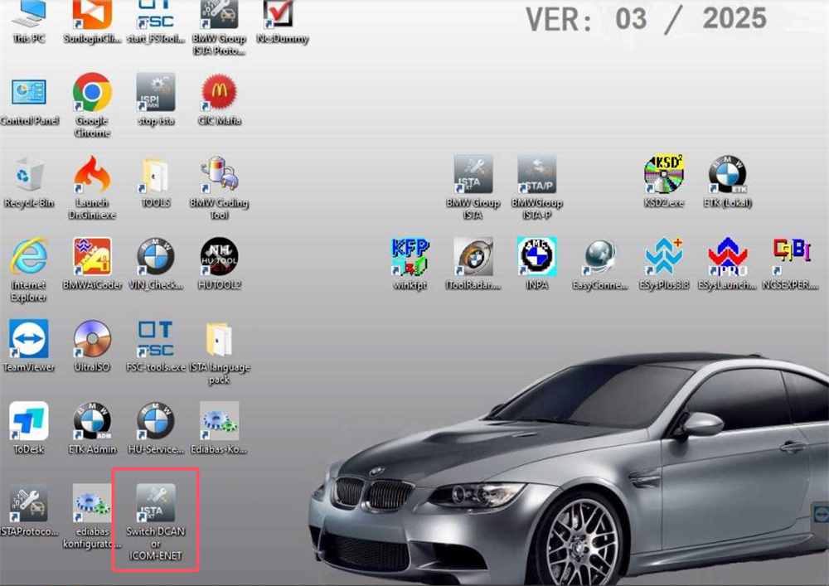Open Control Panel icon
The width and height of the screenshot is (829, 586).
pos(28,92)
